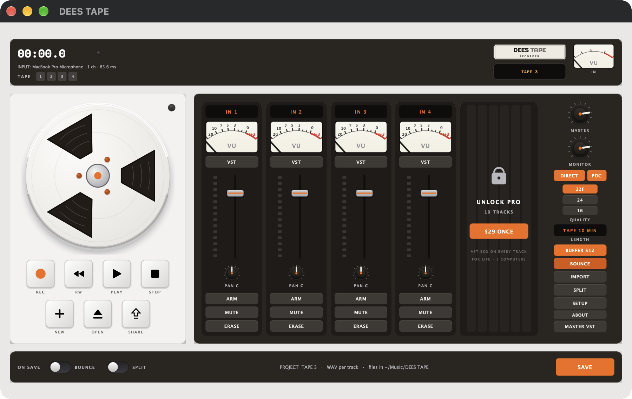Open the SETUP menu button

[x=580, y=303]
